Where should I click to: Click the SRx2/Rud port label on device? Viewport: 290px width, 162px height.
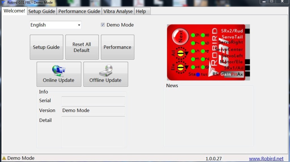click(x=232, y=31)
